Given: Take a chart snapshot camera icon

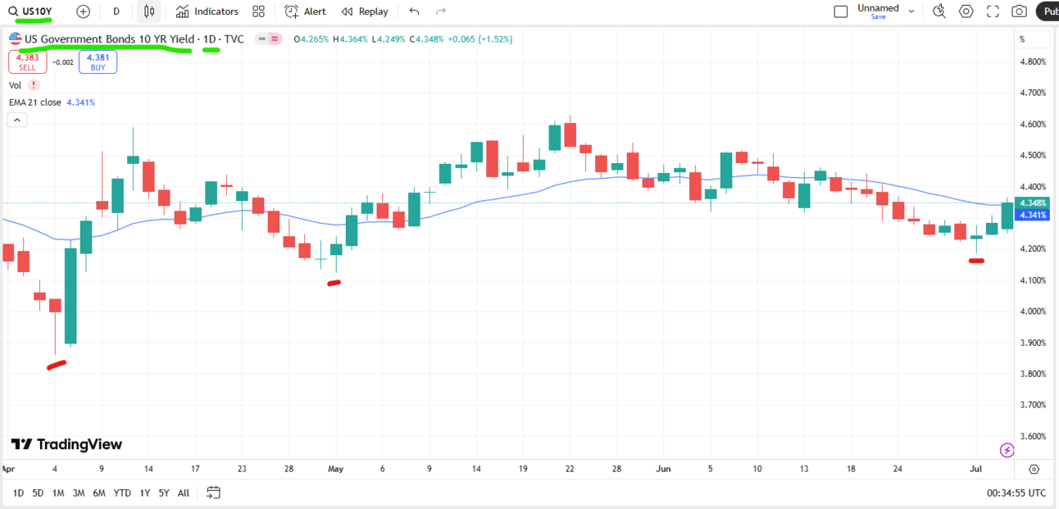Looking at the screenshot, I should coord(1019,11).
